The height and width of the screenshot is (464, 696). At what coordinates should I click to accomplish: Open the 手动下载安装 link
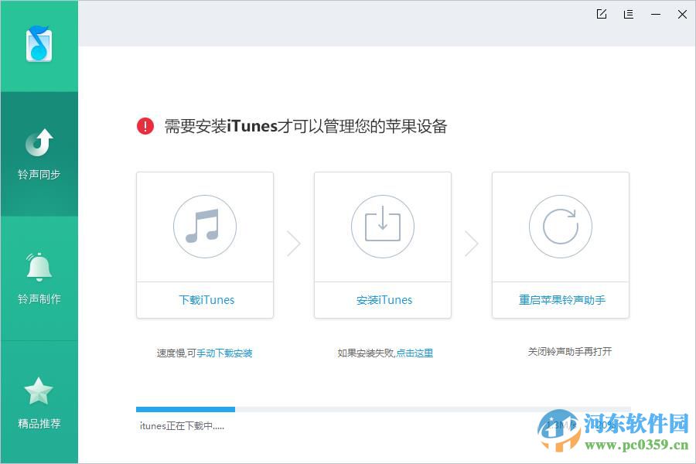[x=224, y=352]
